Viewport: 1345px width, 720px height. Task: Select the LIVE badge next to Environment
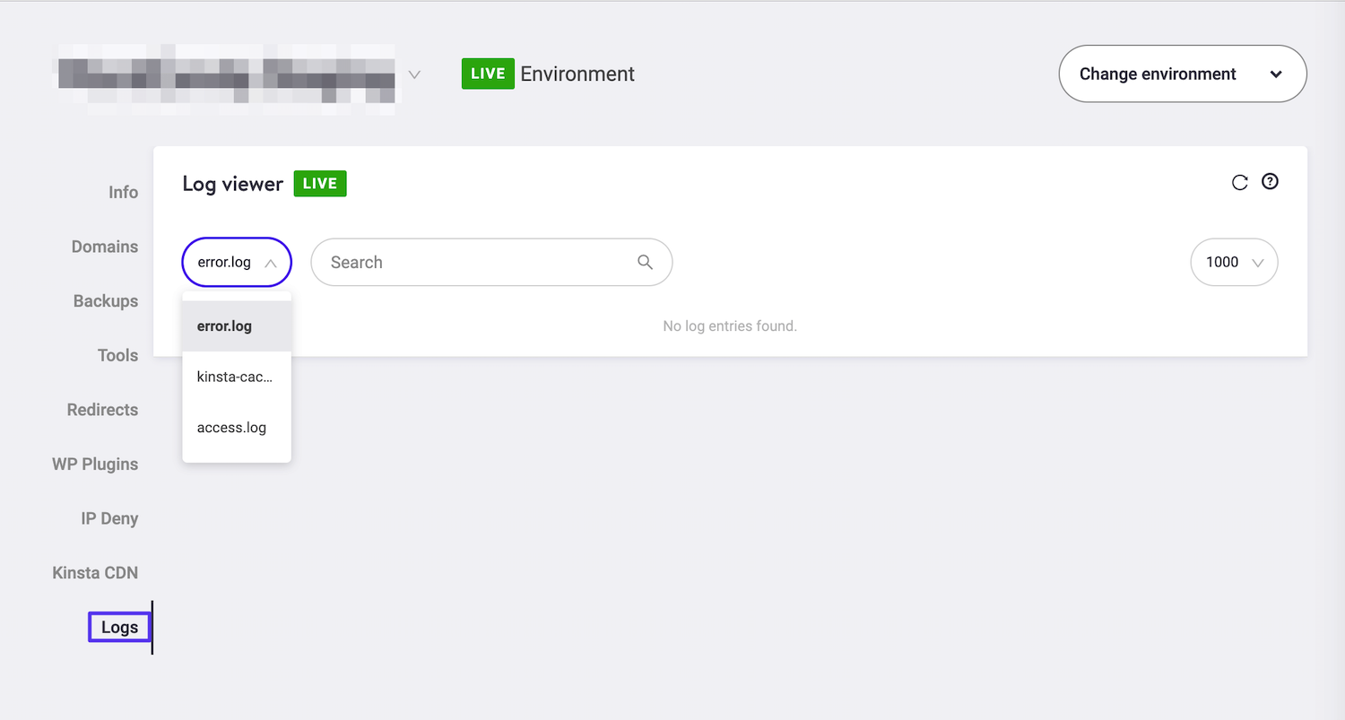coord(488,74)
